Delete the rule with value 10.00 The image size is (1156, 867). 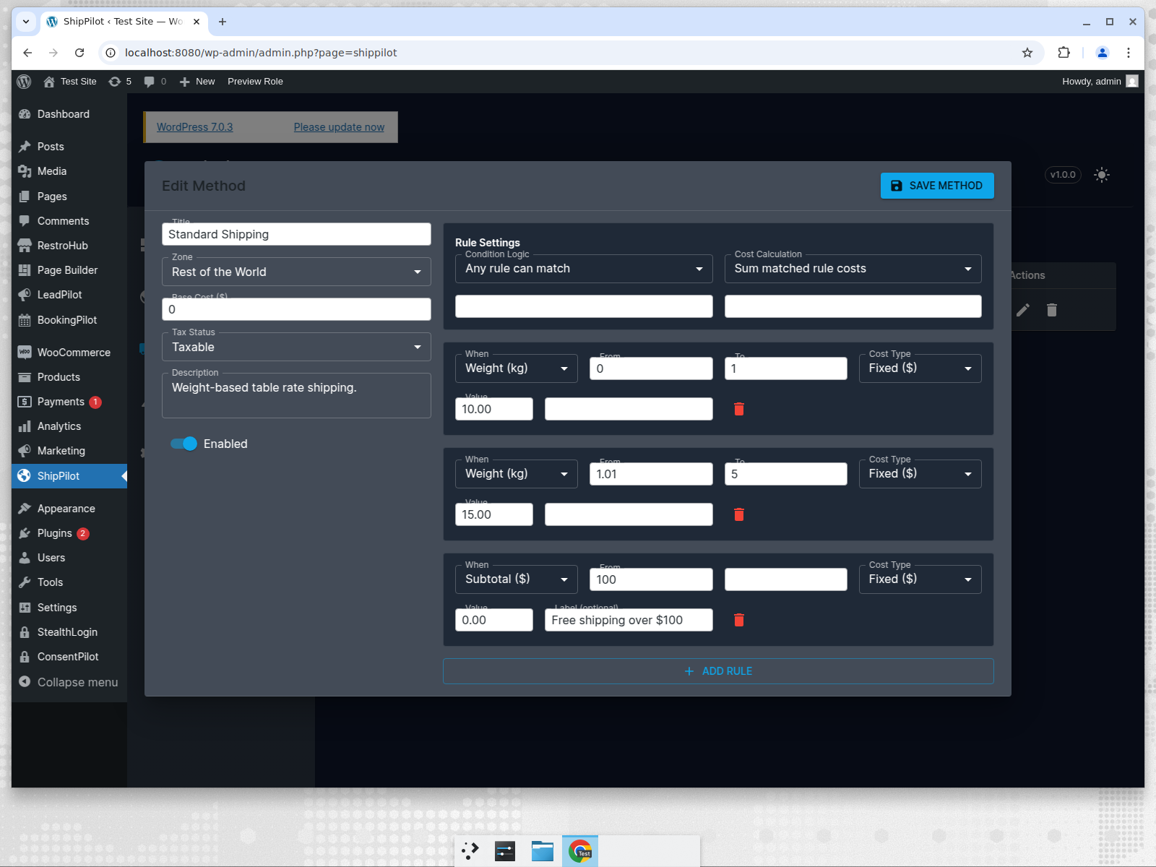point(739,409)
